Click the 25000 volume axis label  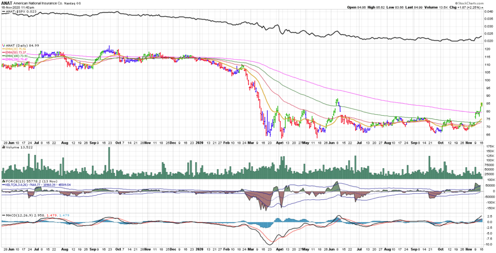pos(489,174)
